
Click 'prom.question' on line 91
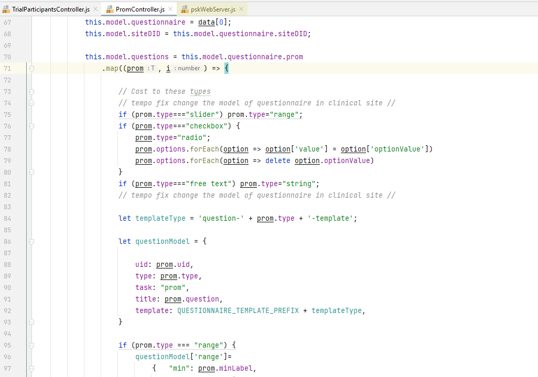coord(191,299)
